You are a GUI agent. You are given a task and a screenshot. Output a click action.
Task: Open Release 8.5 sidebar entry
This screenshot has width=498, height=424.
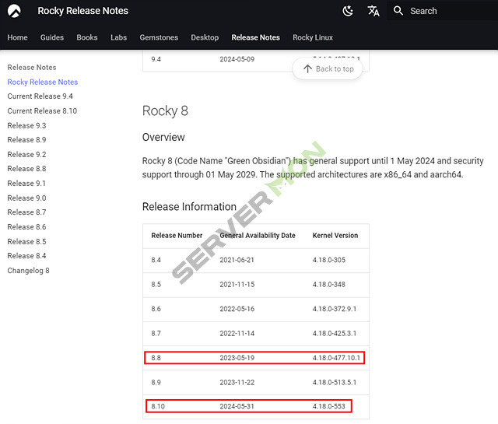26,241
